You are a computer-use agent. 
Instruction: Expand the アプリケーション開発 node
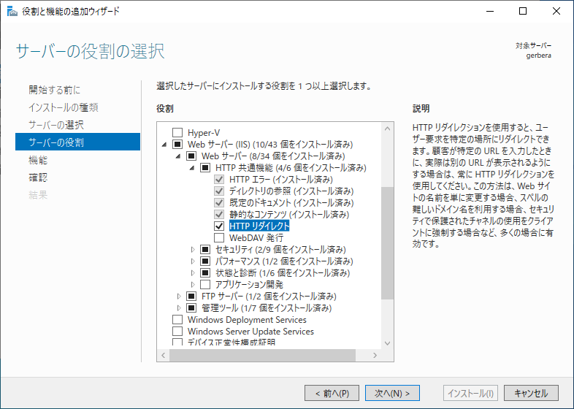(x=193, y=285)
